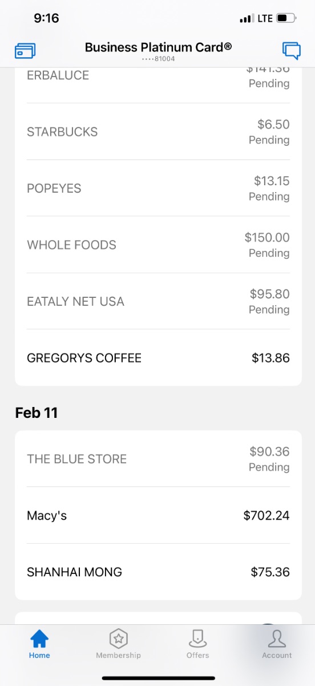View the Macy's $702.24 transaction

click(x=158, y=516)
